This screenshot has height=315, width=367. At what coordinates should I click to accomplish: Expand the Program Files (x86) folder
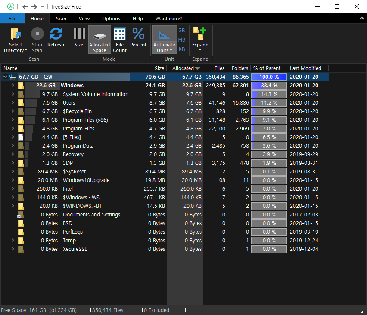[x=13, y=120]
